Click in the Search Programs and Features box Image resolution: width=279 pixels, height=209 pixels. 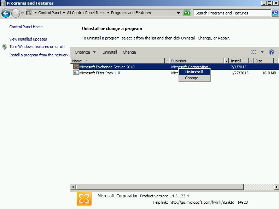pyautogui.click(x=232, y=13)
